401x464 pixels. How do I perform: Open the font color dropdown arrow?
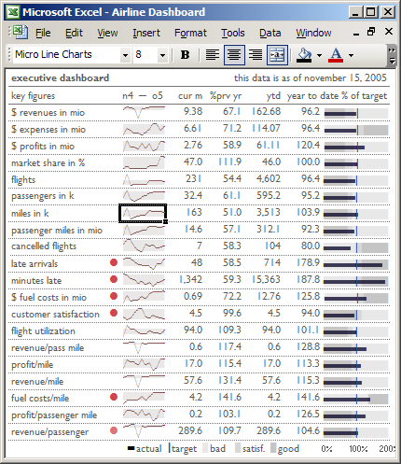click(351, 55)
